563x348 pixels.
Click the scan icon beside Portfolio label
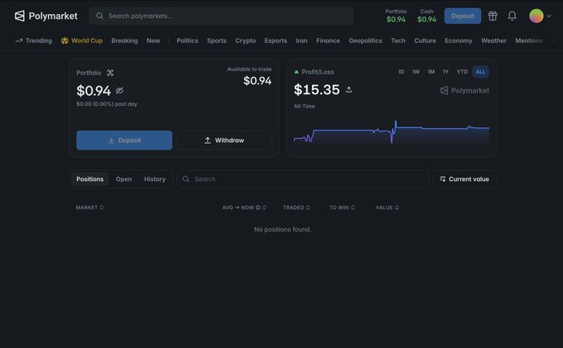[x=110, y=73]
